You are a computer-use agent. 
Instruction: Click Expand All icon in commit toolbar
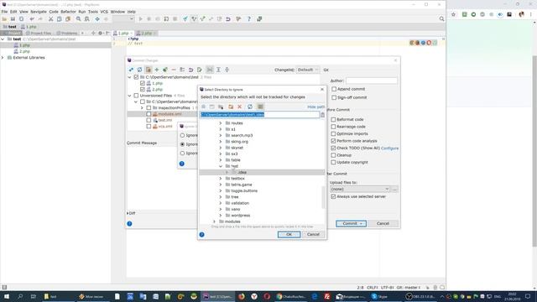[218, 70]
